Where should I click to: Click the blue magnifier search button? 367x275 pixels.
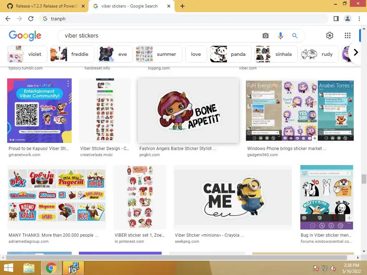point(295,35)
